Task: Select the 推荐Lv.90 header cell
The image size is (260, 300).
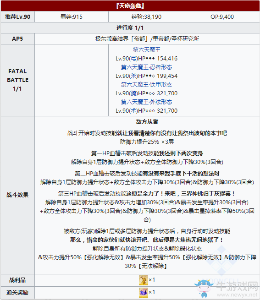Action: [17, 17]
